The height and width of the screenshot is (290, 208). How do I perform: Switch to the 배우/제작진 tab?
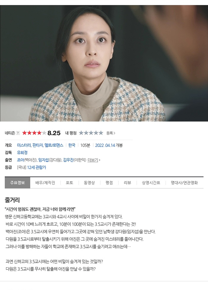45,183
